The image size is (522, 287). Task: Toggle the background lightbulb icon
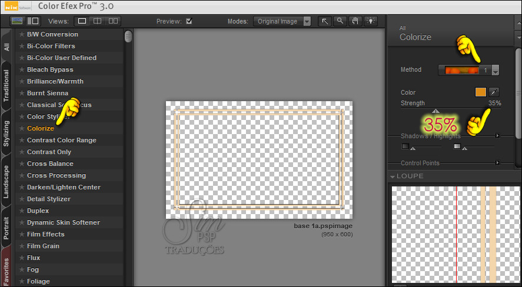point(371,21)
